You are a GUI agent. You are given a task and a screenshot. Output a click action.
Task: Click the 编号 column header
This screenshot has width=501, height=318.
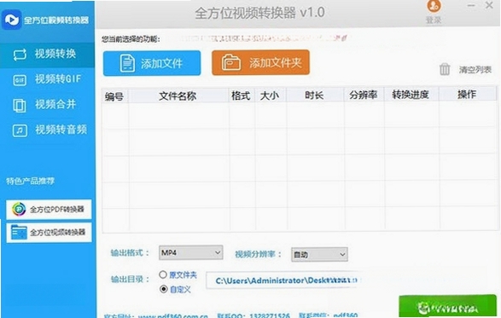pyautogui.click(x=114, y=96)
